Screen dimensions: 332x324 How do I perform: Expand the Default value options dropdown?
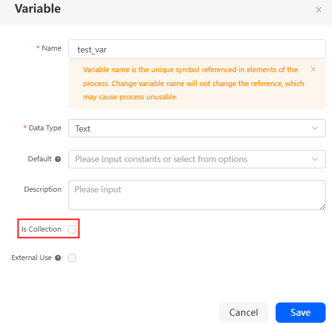pos(197,159)
